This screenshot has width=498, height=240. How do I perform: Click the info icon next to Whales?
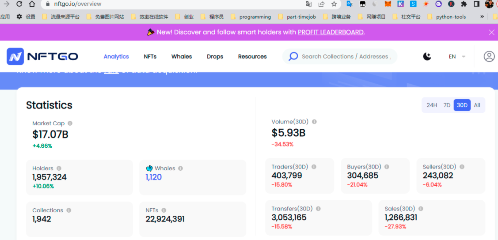[180, 169]
